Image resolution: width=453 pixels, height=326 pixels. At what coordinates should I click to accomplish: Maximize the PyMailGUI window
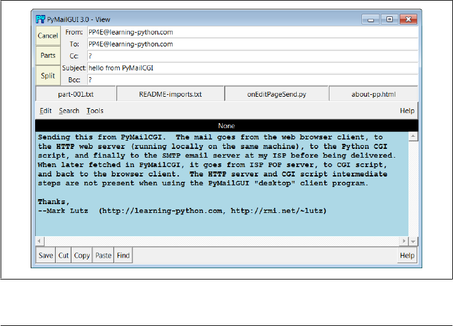390,19
